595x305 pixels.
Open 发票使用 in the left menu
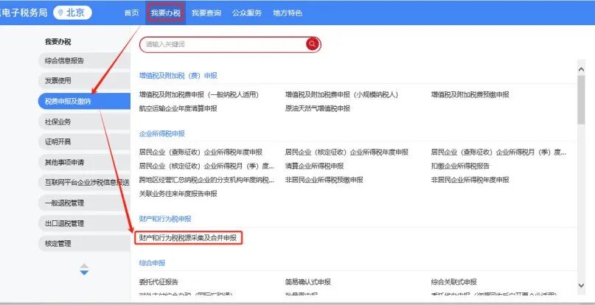(58, 80)
